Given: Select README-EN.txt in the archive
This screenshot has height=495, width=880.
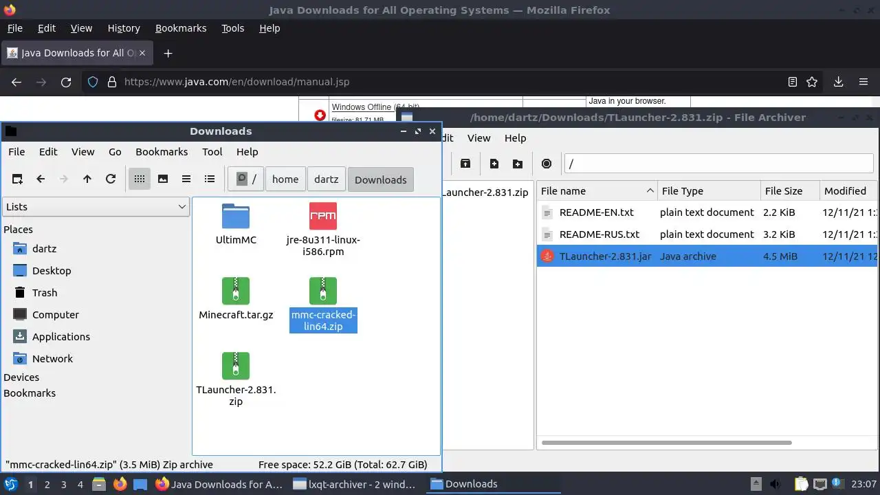Looking at the screenshot, I should [707, 212].
